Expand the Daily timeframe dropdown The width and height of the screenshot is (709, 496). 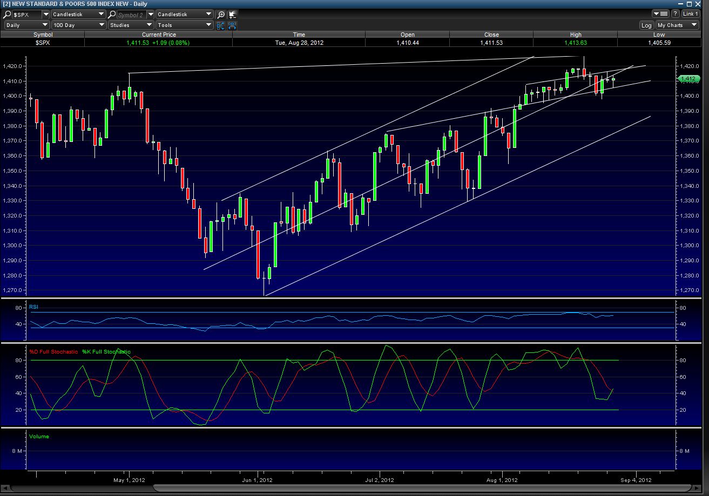(x=27, y=25)
